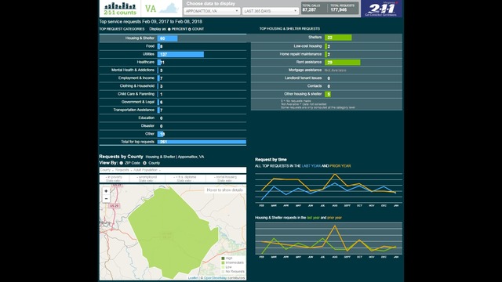Select the Employment & Income row
Screen dimensions: 502x282
(173, 78)
